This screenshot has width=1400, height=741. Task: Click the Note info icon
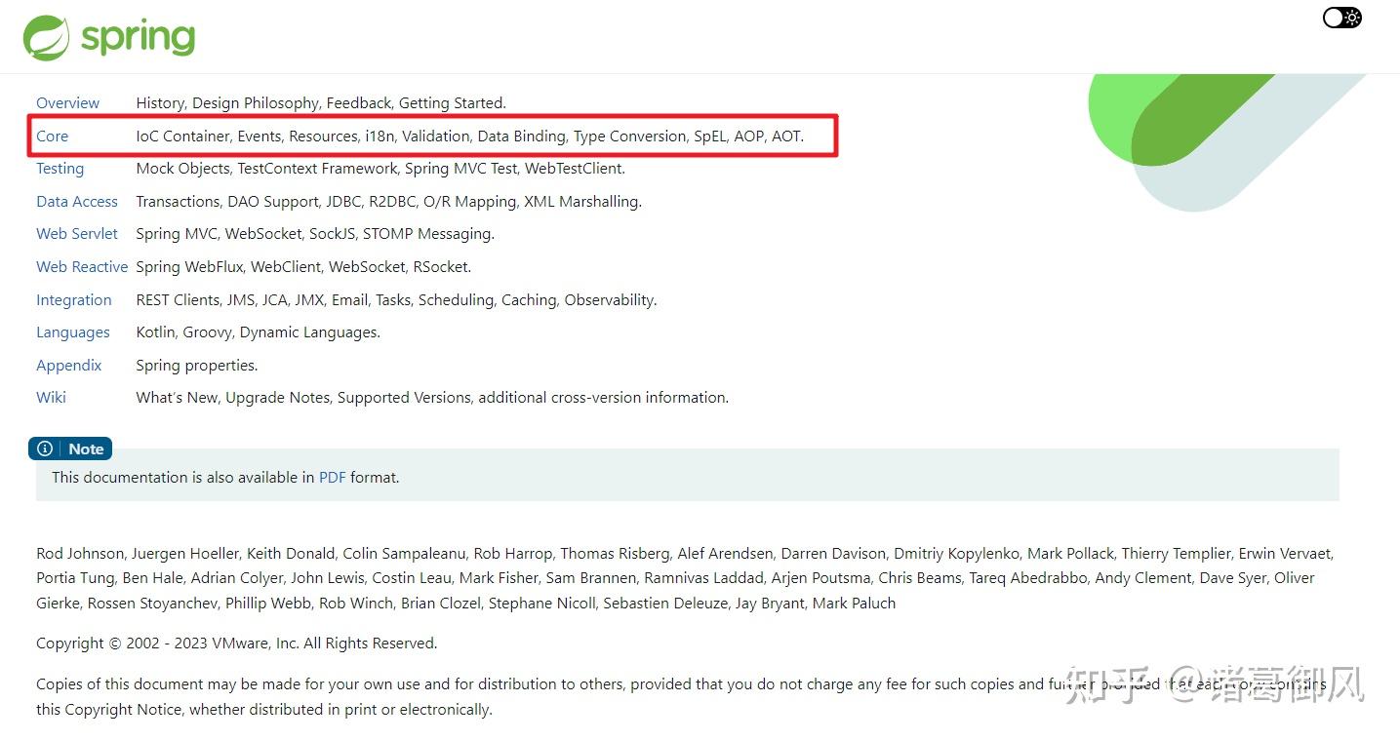(45, 448)
